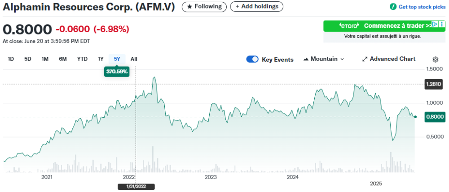Click the eToro logo in the ad banner

pyautogui.click(x=348, y=26)
